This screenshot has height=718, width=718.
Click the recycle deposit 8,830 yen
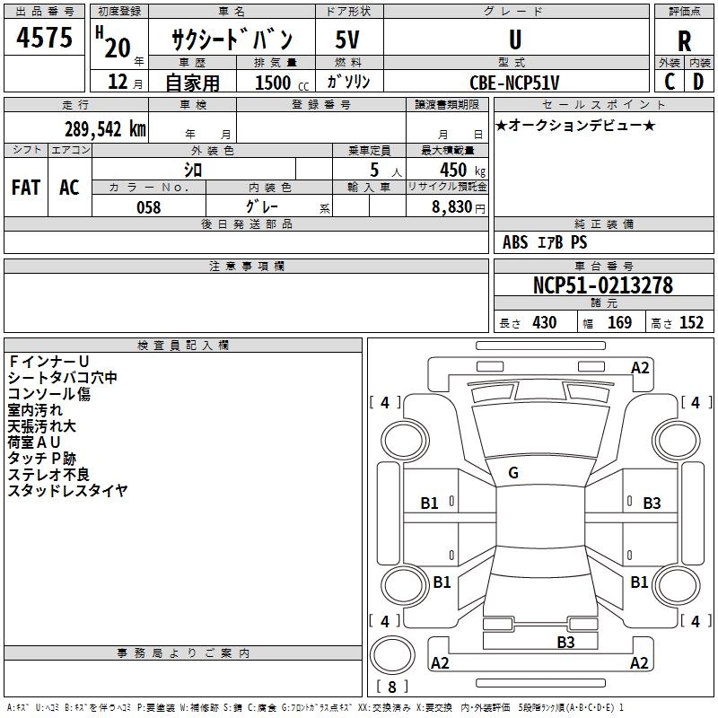click(x=459, y=207)
